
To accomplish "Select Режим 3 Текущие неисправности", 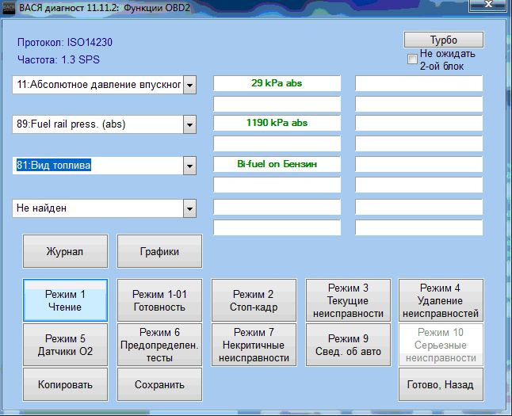I will point(348,300).
